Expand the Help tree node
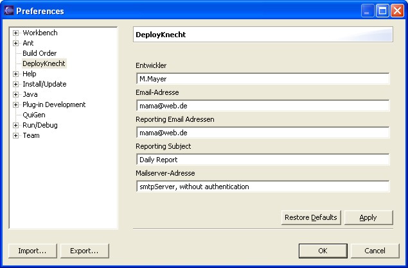Viewport: 408px width, 268px height. (x=15, y=74)
